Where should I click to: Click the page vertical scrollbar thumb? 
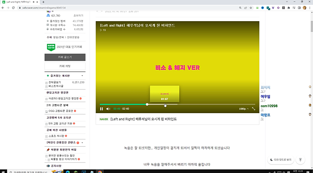311,26
